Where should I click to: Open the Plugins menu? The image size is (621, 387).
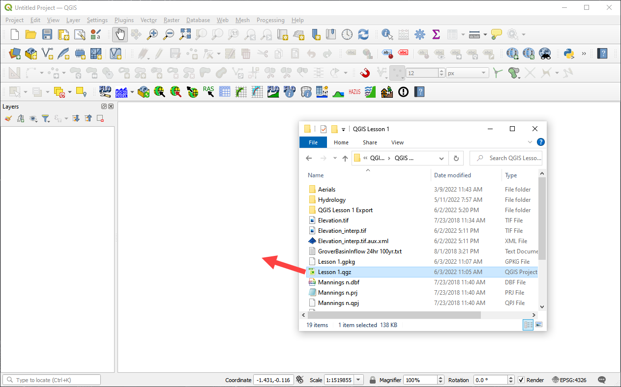point(124,20)
